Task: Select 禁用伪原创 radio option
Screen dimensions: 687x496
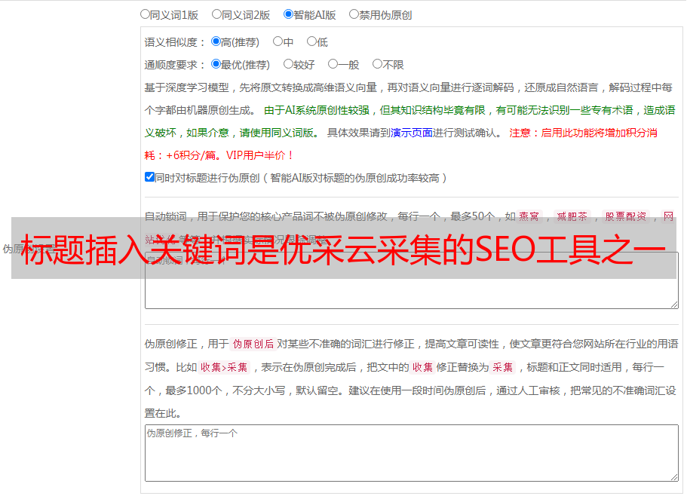Action: tap(354, 14)
